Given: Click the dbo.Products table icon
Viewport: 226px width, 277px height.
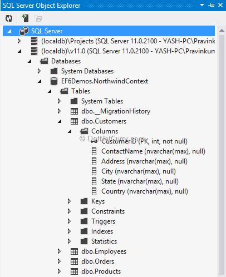Looking at the screenshot, I should pos(74,271).
